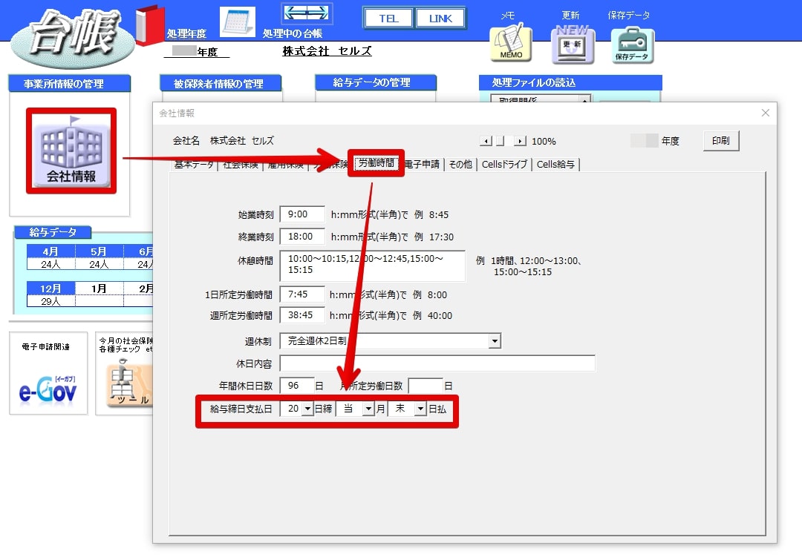802x557 pixels.
Task: Expand the 日払 dropdown showing 末
Action: [420, 409]
